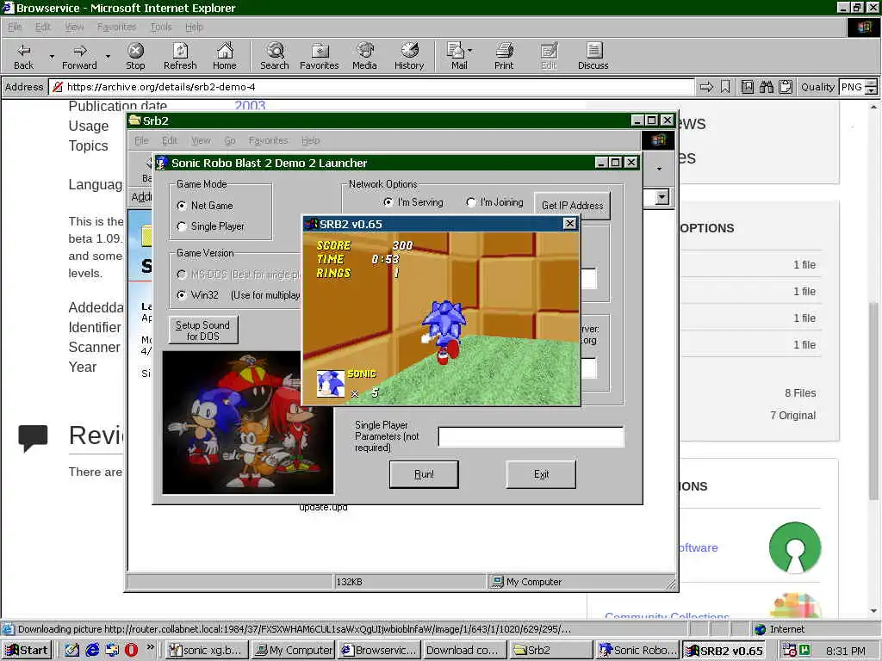This screenshot has height=661, width=882.
Task: Open Favorites menu in Srb2 window
Action: click(268, 140)
